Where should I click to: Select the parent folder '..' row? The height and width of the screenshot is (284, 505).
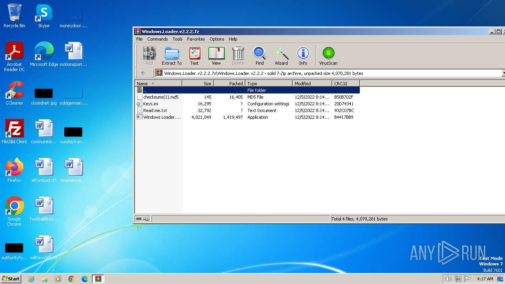(247, 90)
